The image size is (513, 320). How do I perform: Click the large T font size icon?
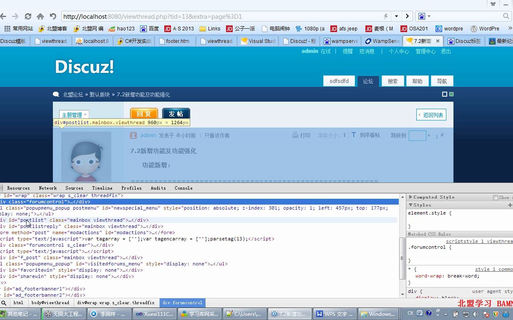point(354,135)
